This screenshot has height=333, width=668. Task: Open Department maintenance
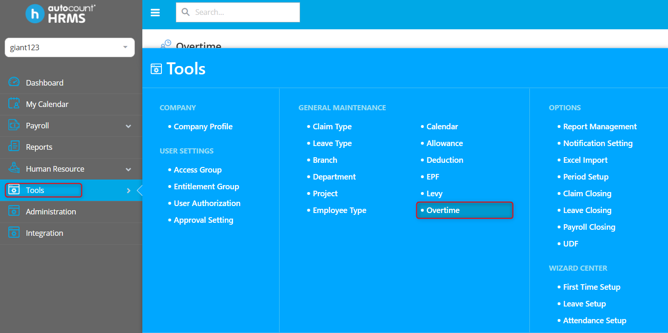pyautogui.click(x=334, y=177)
